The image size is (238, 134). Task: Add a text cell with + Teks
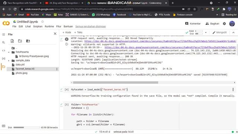coord(78,32)
